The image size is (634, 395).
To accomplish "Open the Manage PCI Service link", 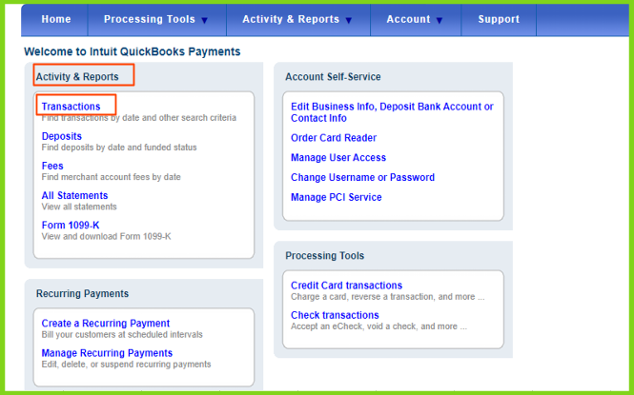I will (x=336, y=197).
